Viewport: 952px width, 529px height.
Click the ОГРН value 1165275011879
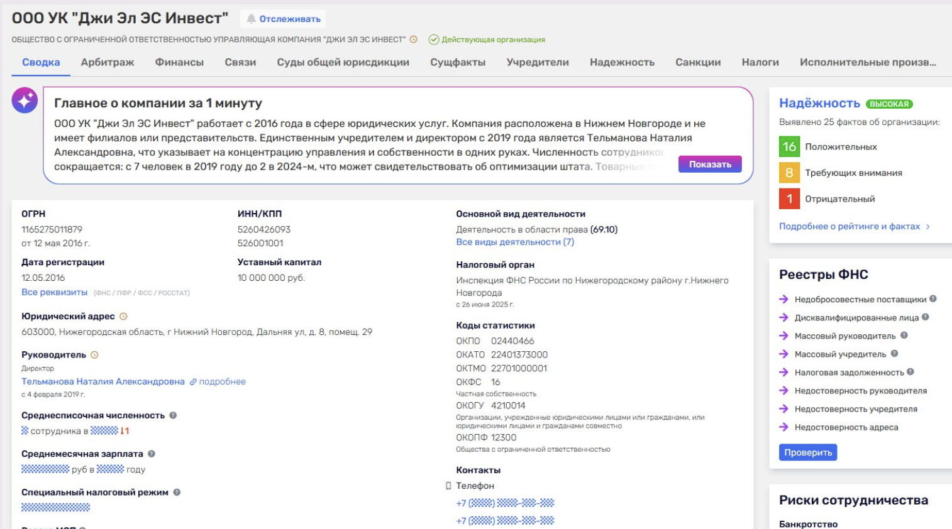tap(52, 229)
